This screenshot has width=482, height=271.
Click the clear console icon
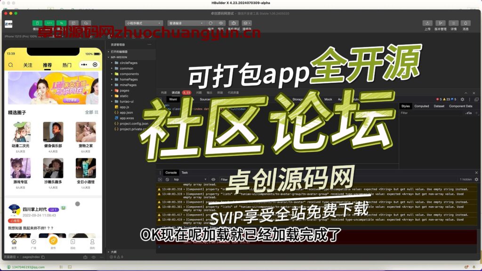[167, 179]
